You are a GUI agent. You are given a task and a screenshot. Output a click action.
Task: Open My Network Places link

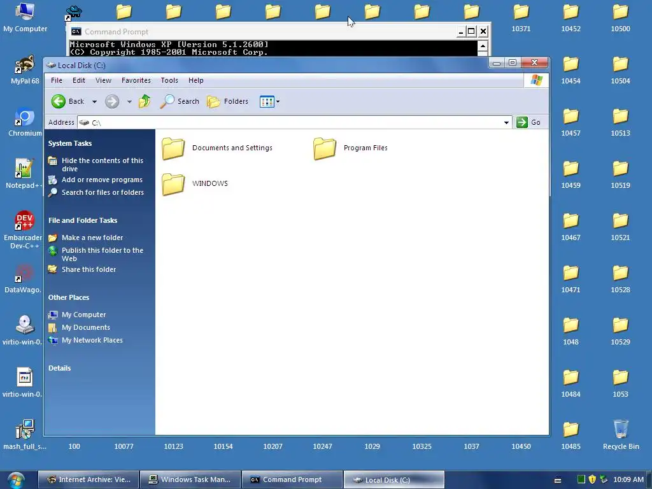pyautogui.click(x=92, y=340)
